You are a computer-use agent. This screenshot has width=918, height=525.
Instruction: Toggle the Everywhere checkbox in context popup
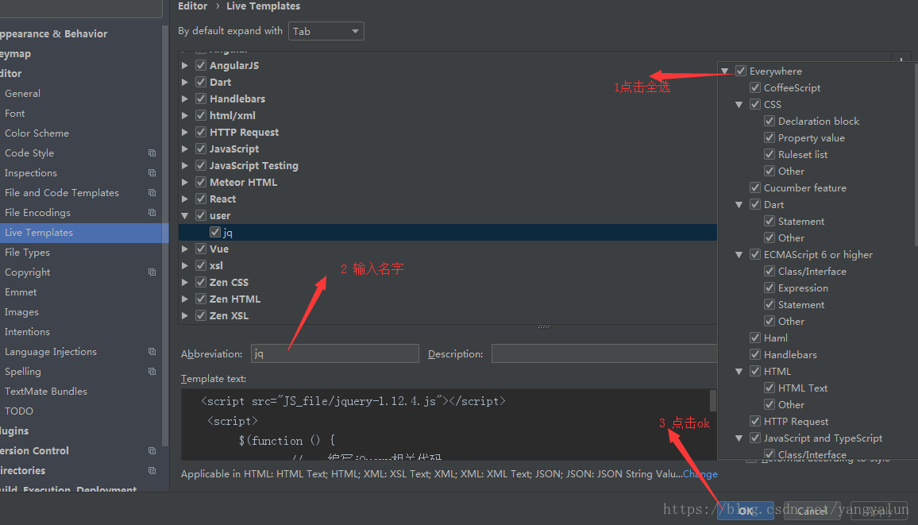[741, 71]
